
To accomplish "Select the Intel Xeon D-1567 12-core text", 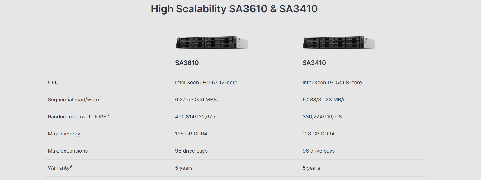I will coord(206,83).
